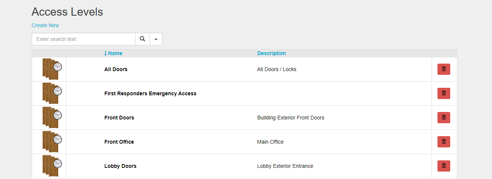Expand the search options dropdown arrow
This screenshot has height=179, width=492.
click(x=156, y=39)
